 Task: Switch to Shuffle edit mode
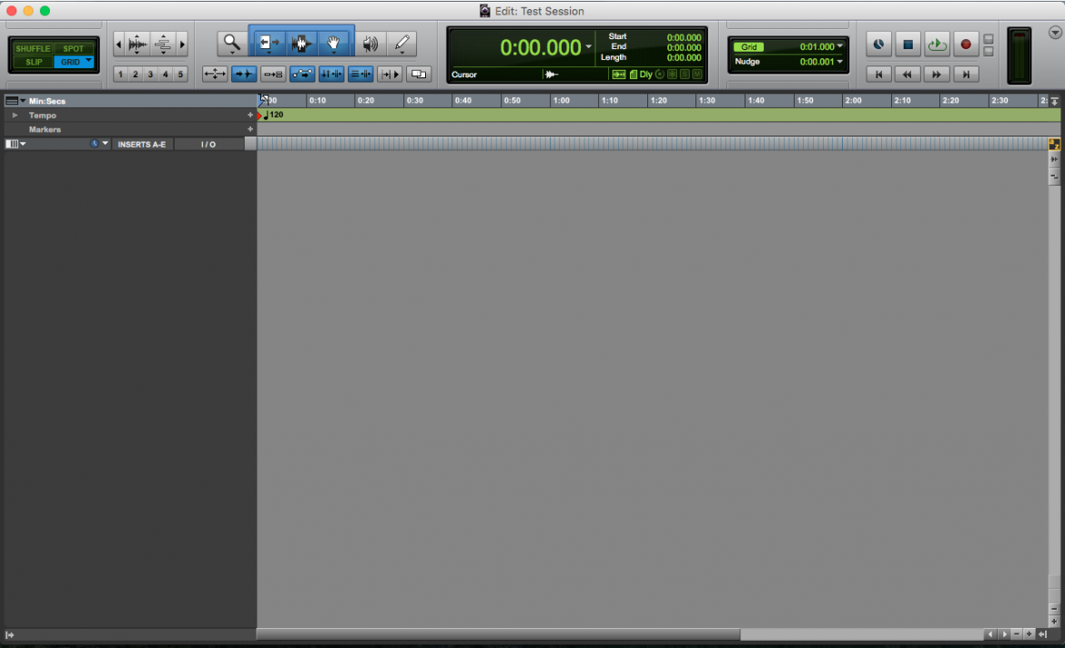click(x=33, y=48)
